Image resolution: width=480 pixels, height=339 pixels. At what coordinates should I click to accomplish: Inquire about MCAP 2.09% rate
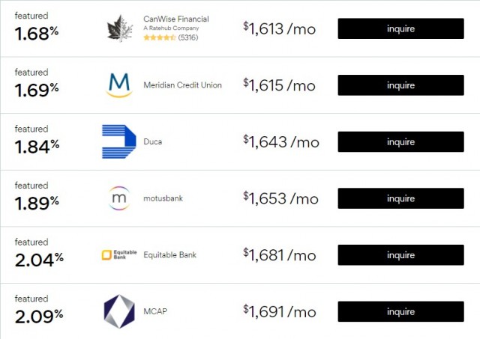pyautogui.click(x=400, y=311)
